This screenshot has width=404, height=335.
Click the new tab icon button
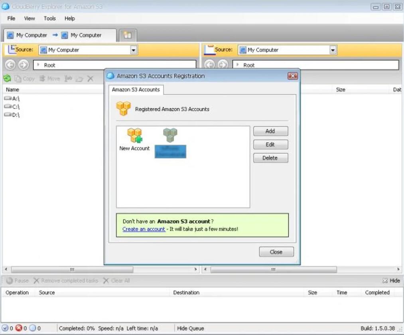tap(128, 35)
